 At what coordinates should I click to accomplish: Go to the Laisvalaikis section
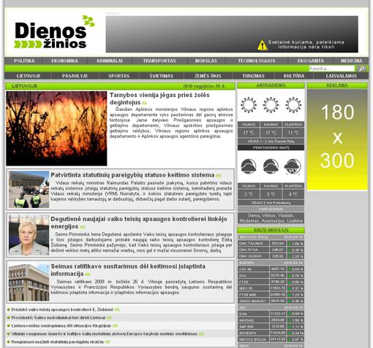tap(341, 76)
